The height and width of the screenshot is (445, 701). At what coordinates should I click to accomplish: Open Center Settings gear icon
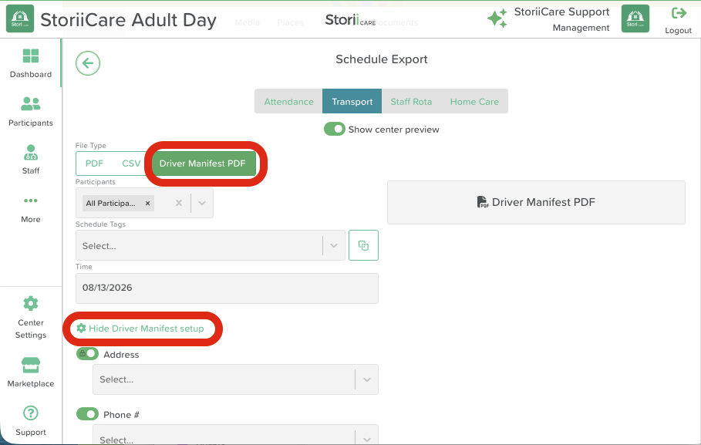coord(30,304)
